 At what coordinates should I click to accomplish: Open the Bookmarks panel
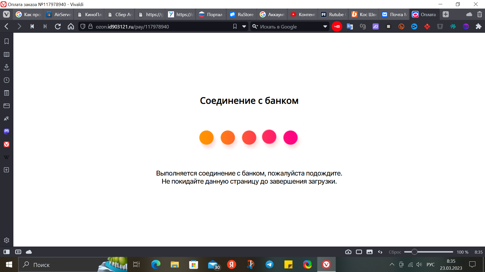click(x=6, y=41)
